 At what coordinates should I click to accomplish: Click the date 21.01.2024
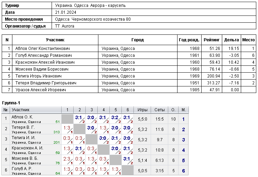point(66,12)
